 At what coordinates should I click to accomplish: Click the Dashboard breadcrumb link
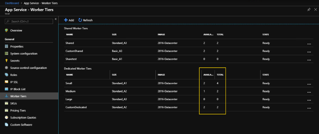12,3
